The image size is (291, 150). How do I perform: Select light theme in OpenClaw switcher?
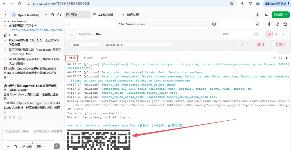click(276, 34)
